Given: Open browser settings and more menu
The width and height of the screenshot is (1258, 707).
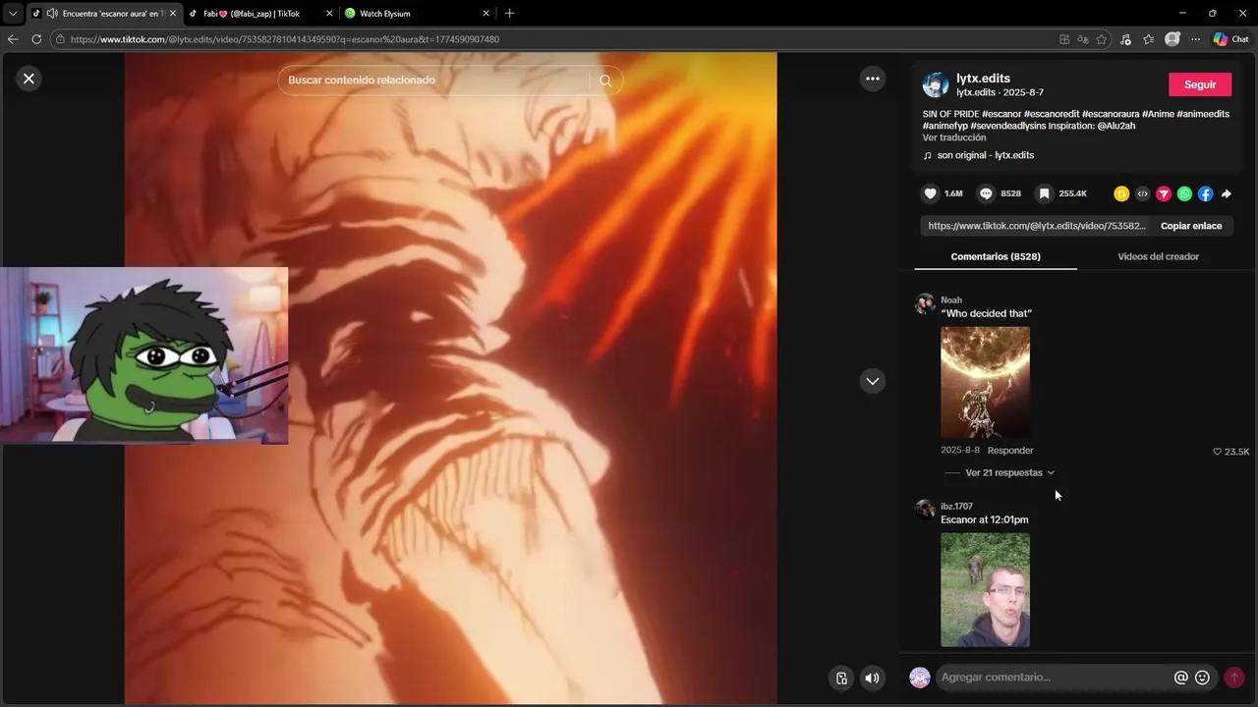Looking at the screenshot, I should (1195, 39).
